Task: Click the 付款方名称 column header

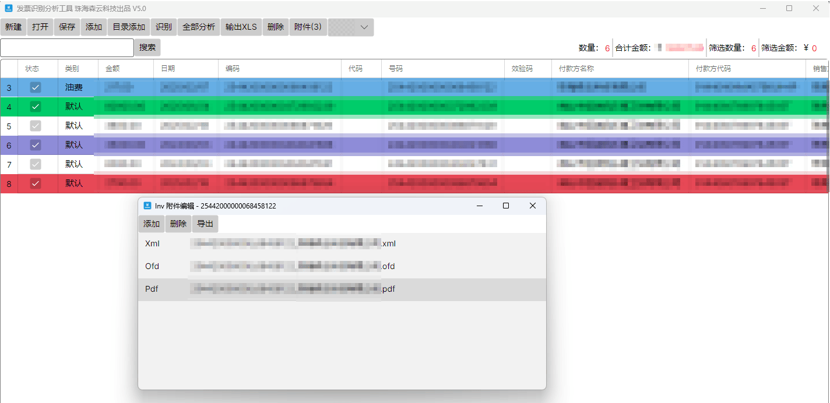Action: pyautogui.click(x=620, y=69)
